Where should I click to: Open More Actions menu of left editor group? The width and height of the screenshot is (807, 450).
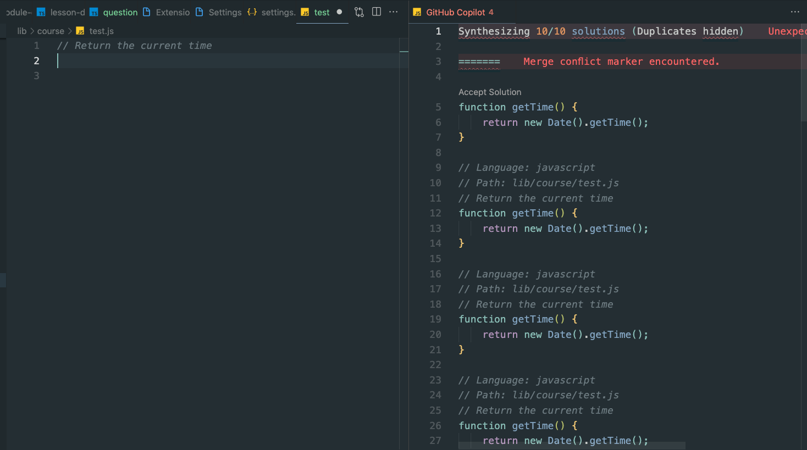[394, 12]
